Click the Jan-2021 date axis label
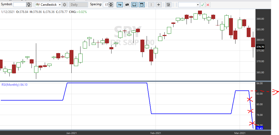Image resolution: width=279 pixels, height=135 pixels. click(71, 133)
